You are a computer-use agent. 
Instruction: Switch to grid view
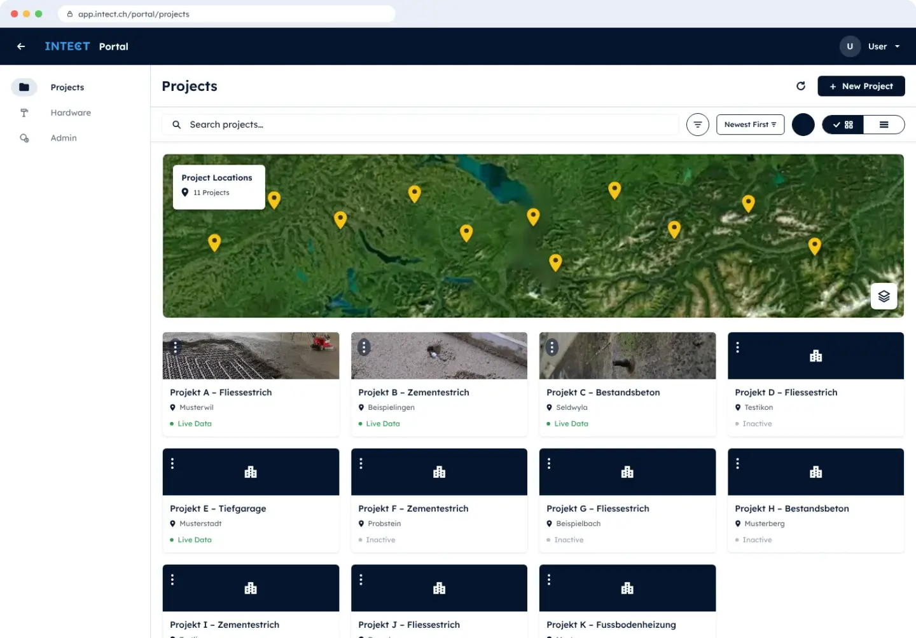[843, 125]
